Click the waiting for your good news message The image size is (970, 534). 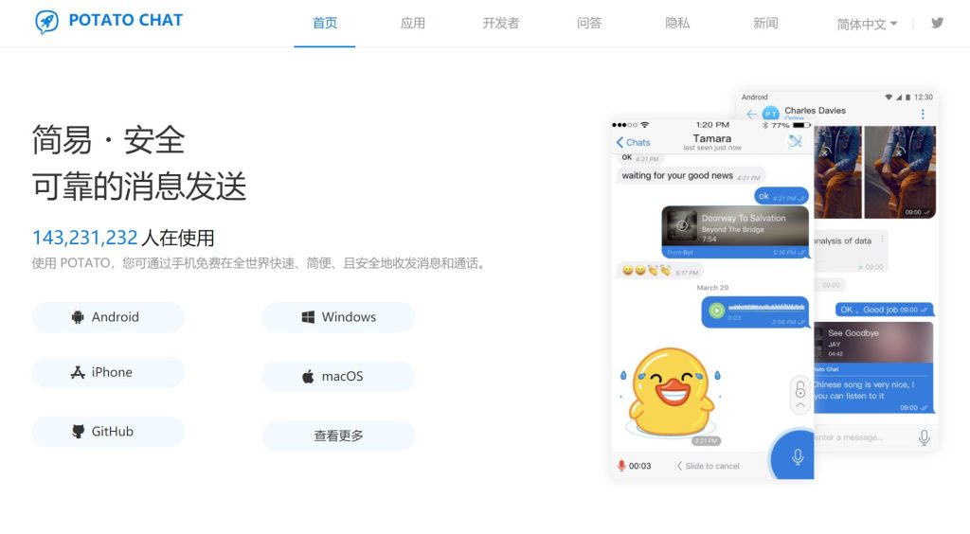(691, 176)
